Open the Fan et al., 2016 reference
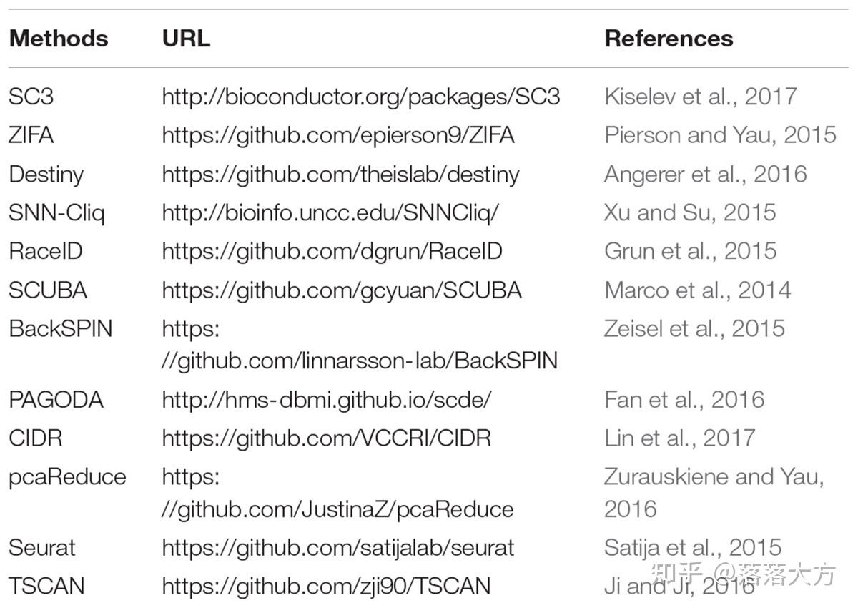 point(684,399)
